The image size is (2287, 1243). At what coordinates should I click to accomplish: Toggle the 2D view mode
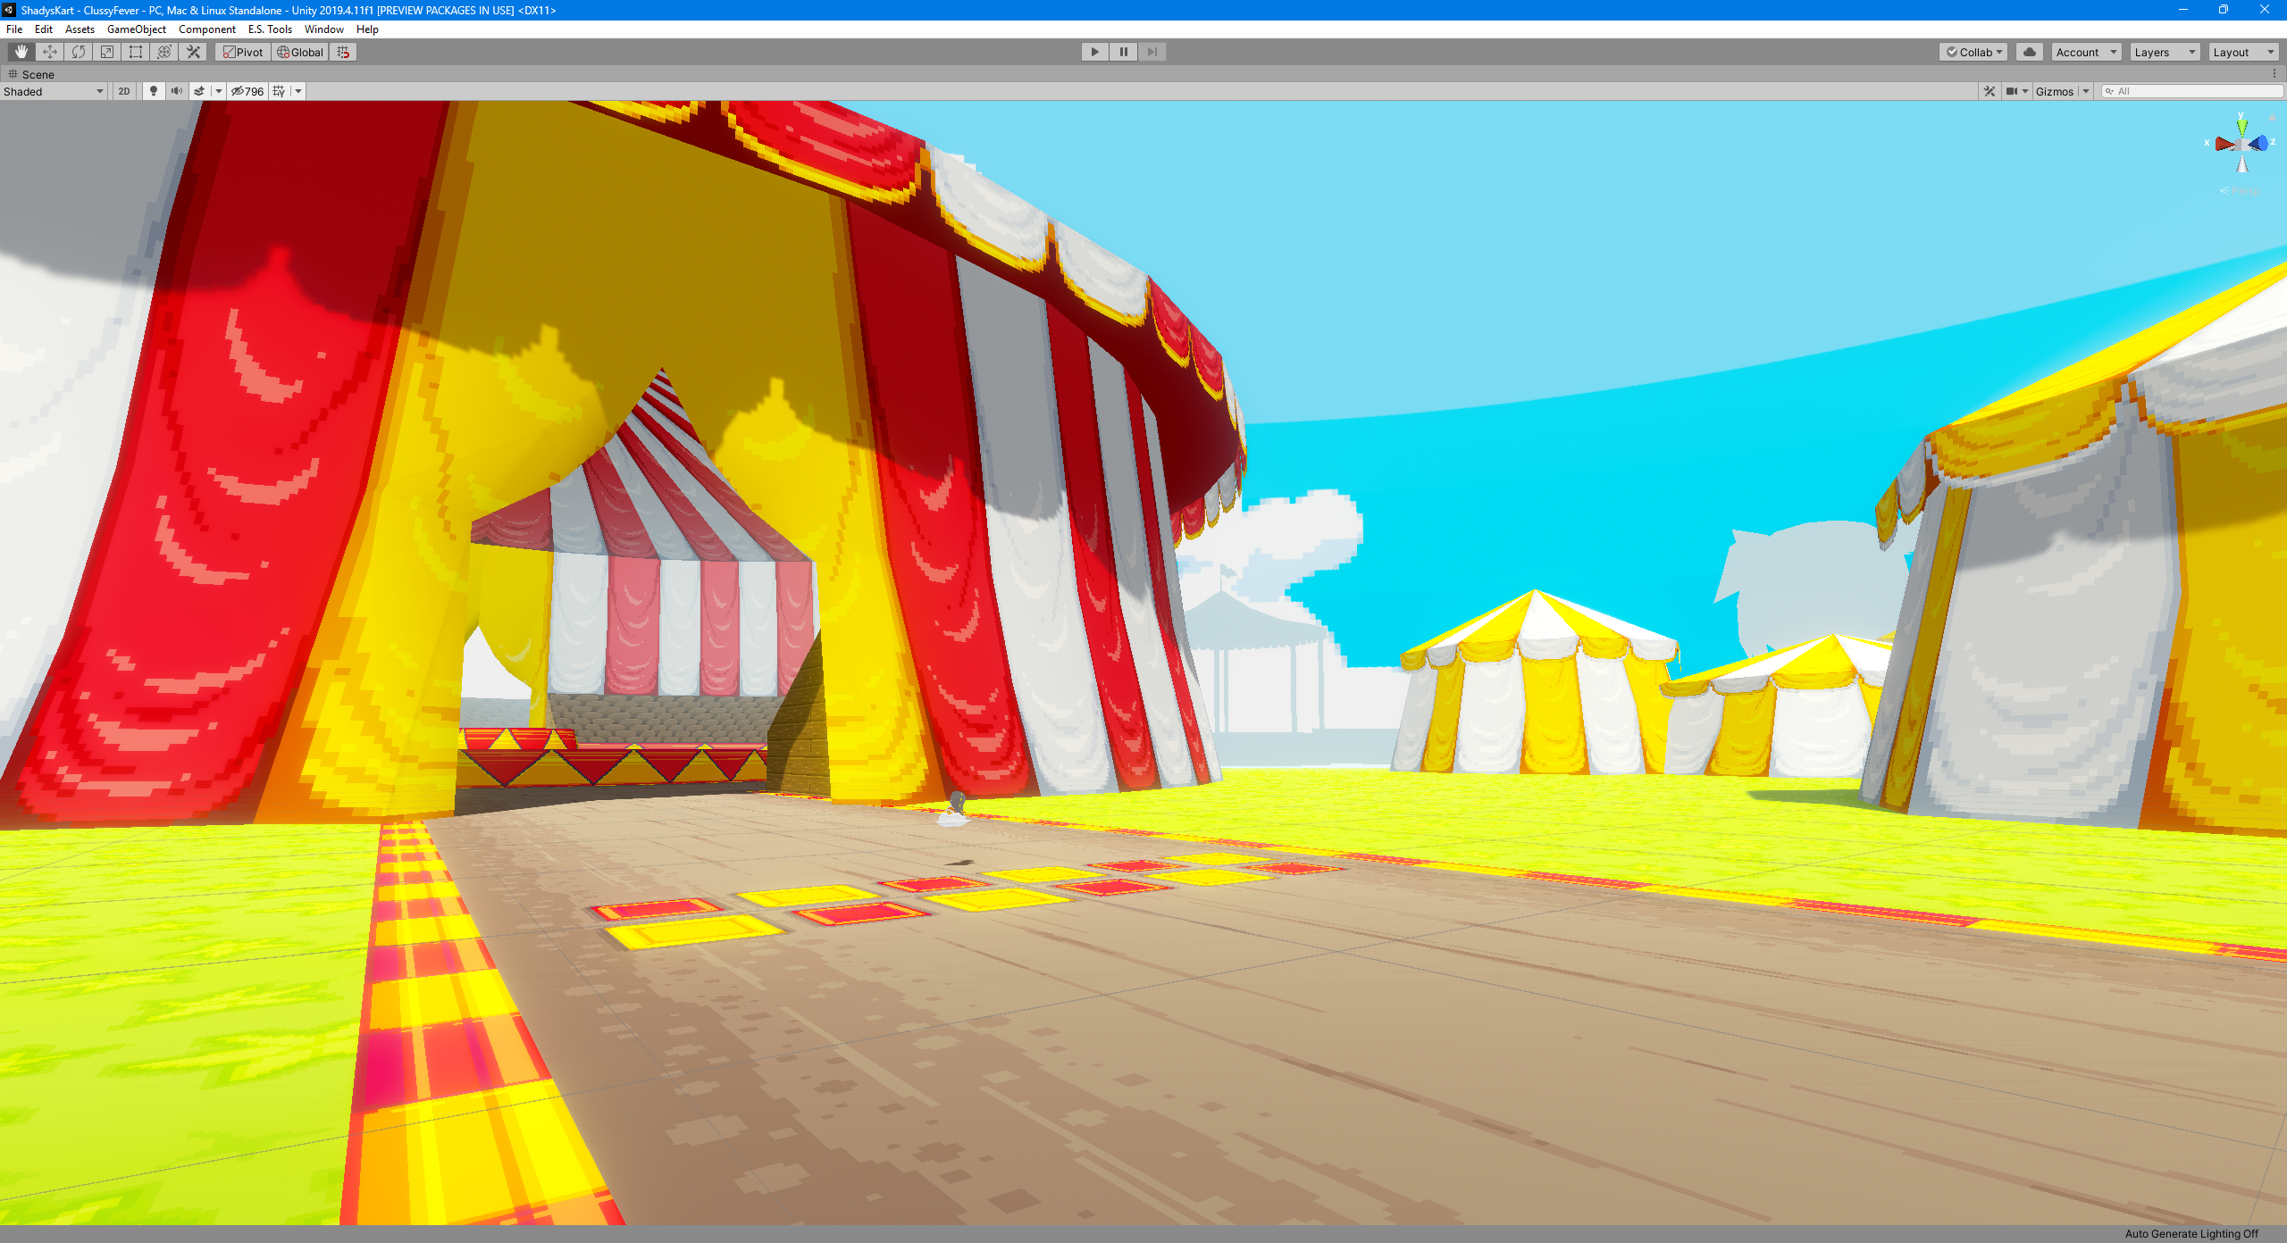tap(124, 91)
